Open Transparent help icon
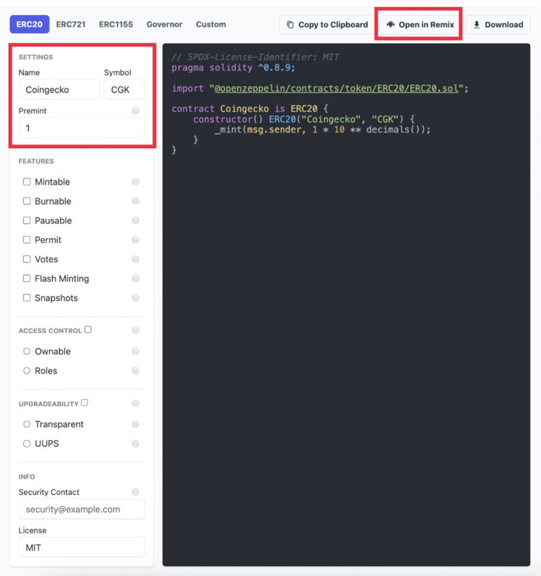This screenshot has height=576, width=541. coord(135,424)
